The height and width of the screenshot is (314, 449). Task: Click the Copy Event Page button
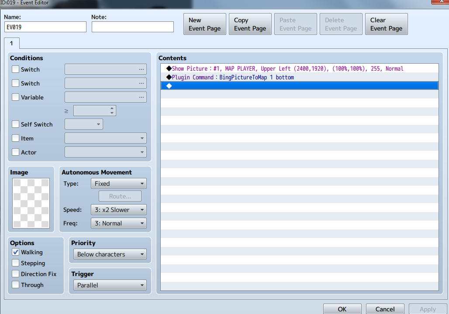tap(250, 24)
